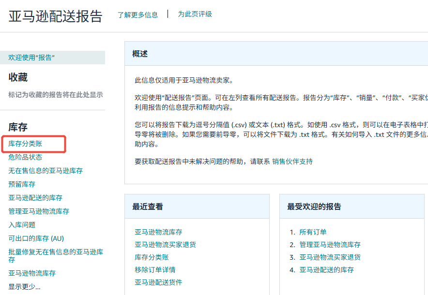Open 亚马逊物流买家退货 in 最受欢迎的报告
Screen dimensions: 428x295
(x=330, y=257)
